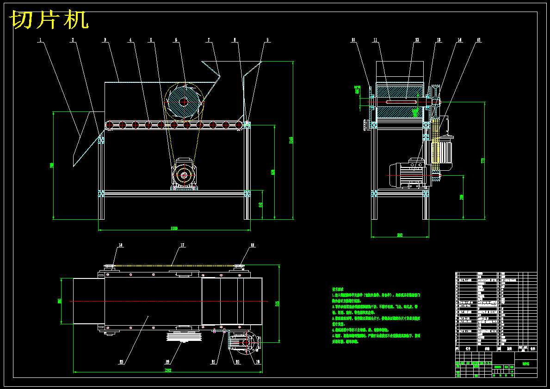Select part callout number 14
The height and width of the screenshot is (389, 550).
pos(459,40)
